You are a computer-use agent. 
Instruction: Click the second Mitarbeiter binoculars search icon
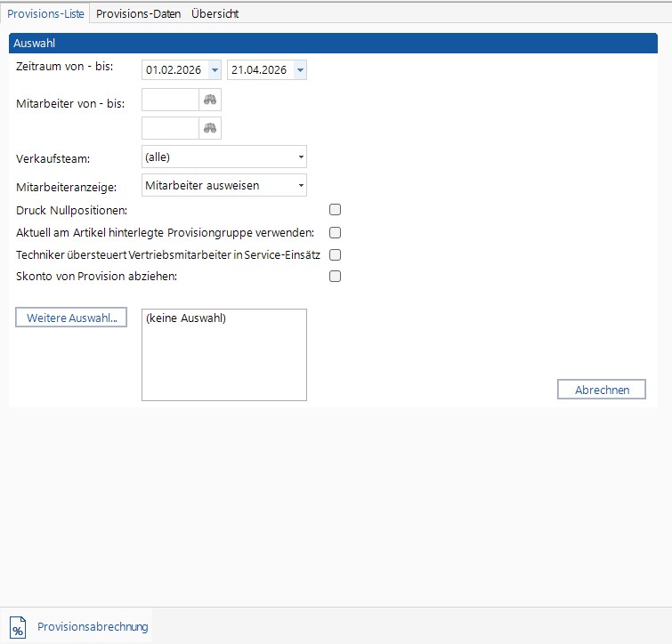[x=210, y=128]
